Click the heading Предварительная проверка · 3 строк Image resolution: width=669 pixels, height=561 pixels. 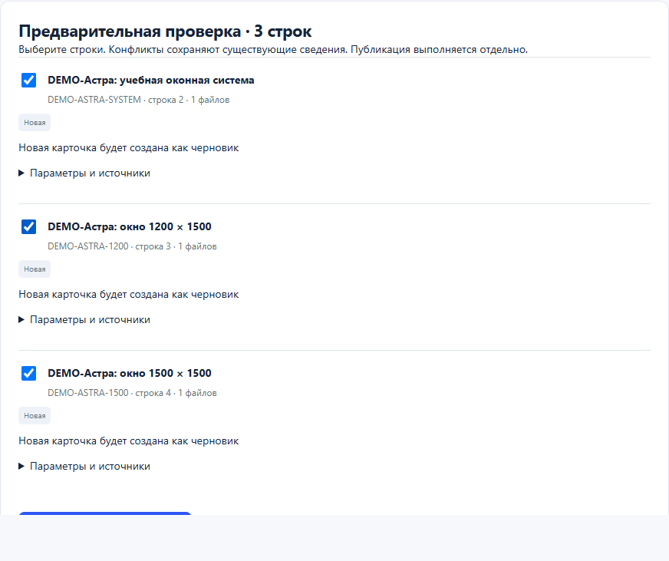(165, 31)
